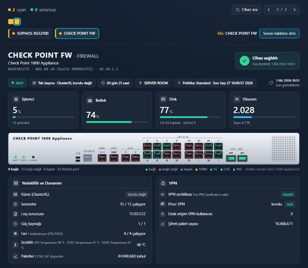Image resolution: width=308 pixels, height=268 pixels.
Task: Click the ALARM LED on the appliance
Action: [x=33, y=157]
